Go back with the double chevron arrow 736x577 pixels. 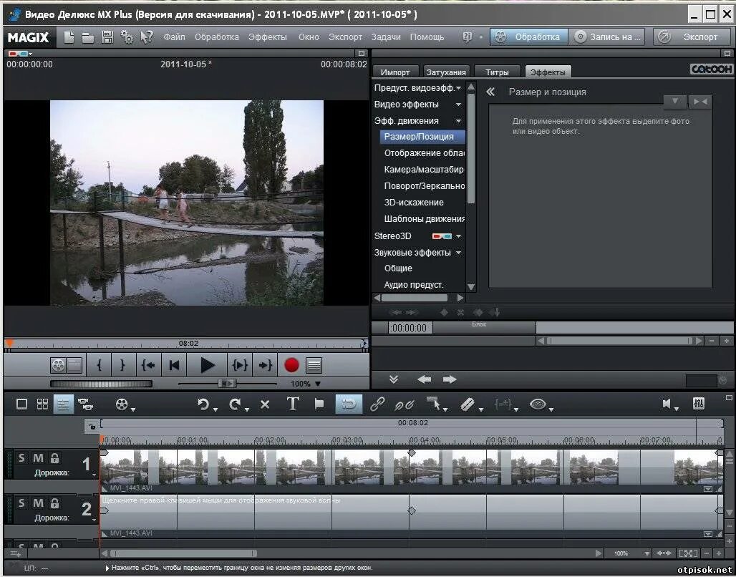[x=490, y=92]
